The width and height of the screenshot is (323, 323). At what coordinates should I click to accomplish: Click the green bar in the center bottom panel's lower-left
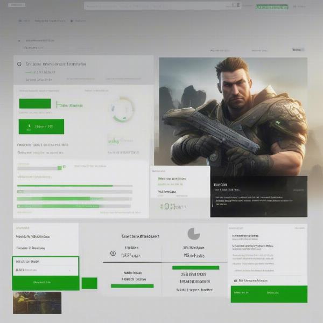pos(132,286)
